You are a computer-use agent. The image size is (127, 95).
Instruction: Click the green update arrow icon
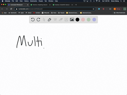125,9
